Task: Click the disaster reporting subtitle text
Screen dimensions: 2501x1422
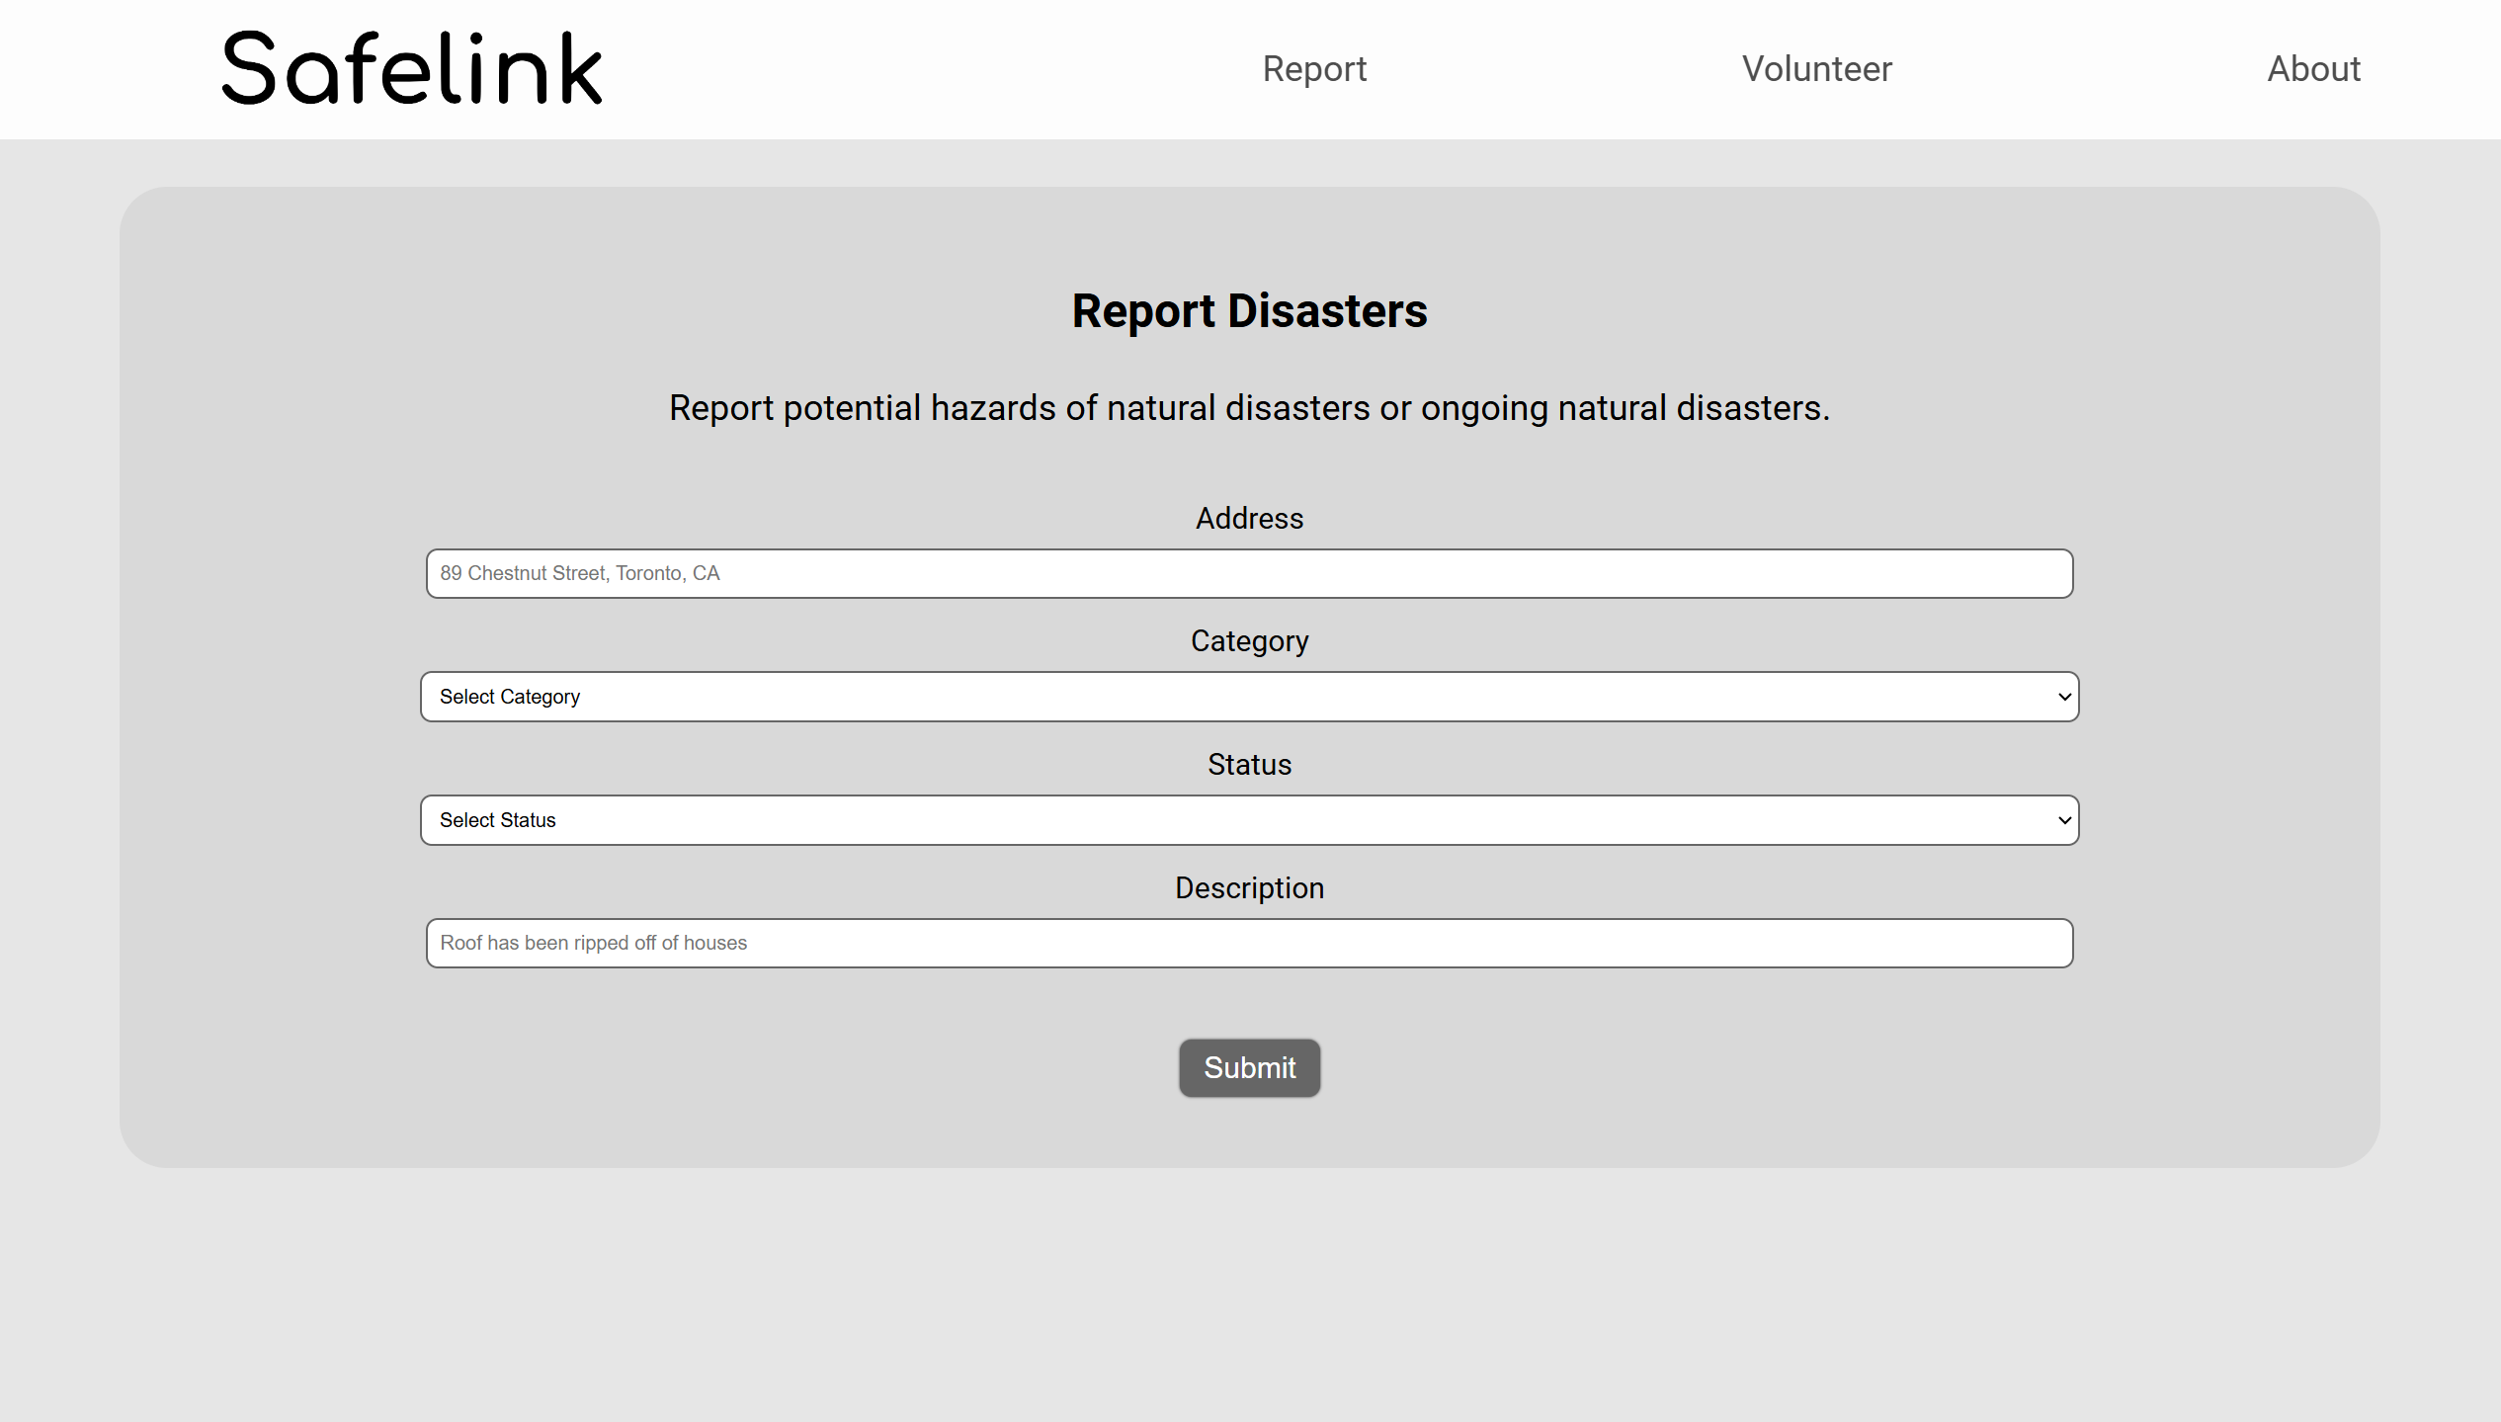Action: point(1249,407)
